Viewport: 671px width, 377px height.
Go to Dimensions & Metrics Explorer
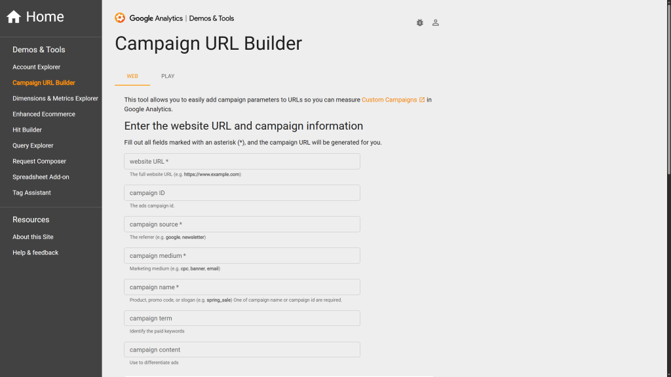[x=55, y=99]
